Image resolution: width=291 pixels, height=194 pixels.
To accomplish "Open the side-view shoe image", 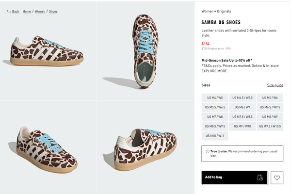I will 48,50.
